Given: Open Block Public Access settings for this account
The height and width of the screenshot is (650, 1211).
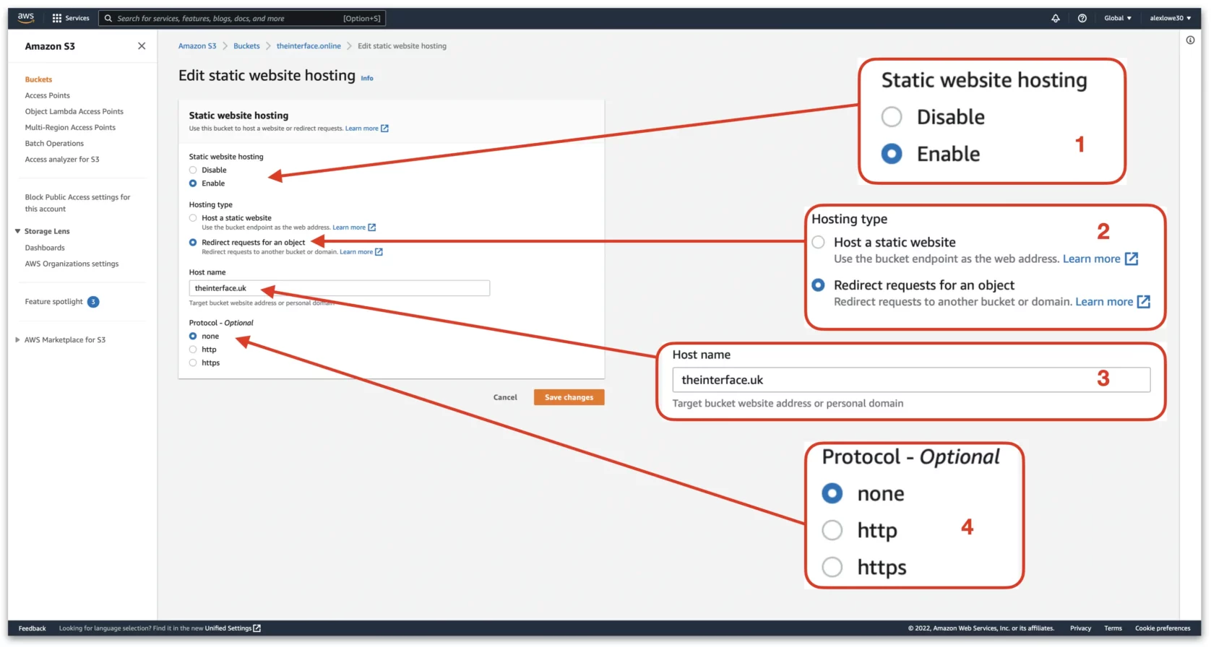Looking at the screenshot, I should click(77, 203).
